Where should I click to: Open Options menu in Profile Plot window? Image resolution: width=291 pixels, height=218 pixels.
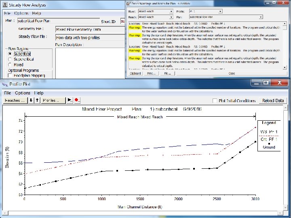tap(23, 93)
